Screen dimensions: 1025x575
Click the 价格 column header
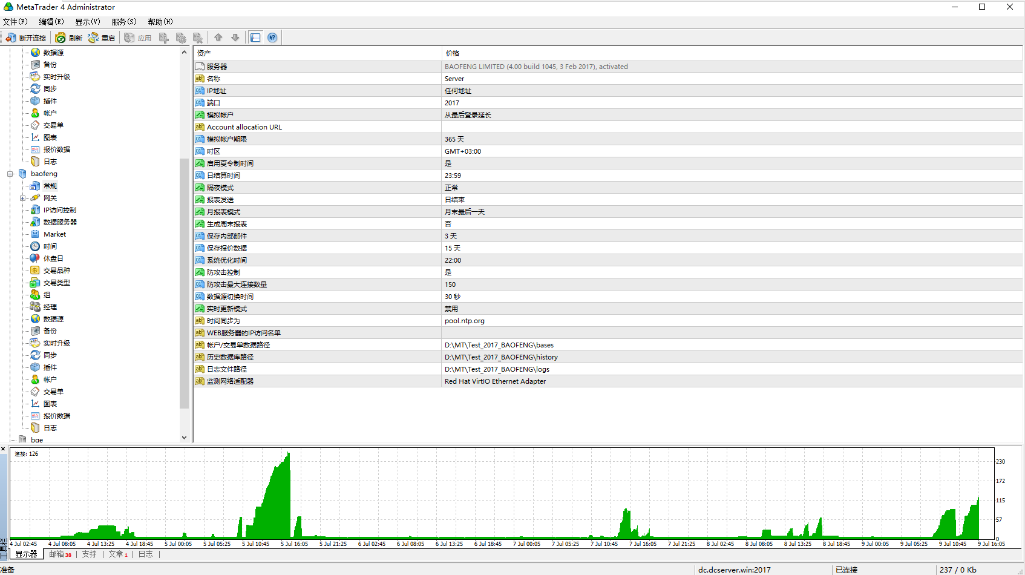(x=732, y=53)
